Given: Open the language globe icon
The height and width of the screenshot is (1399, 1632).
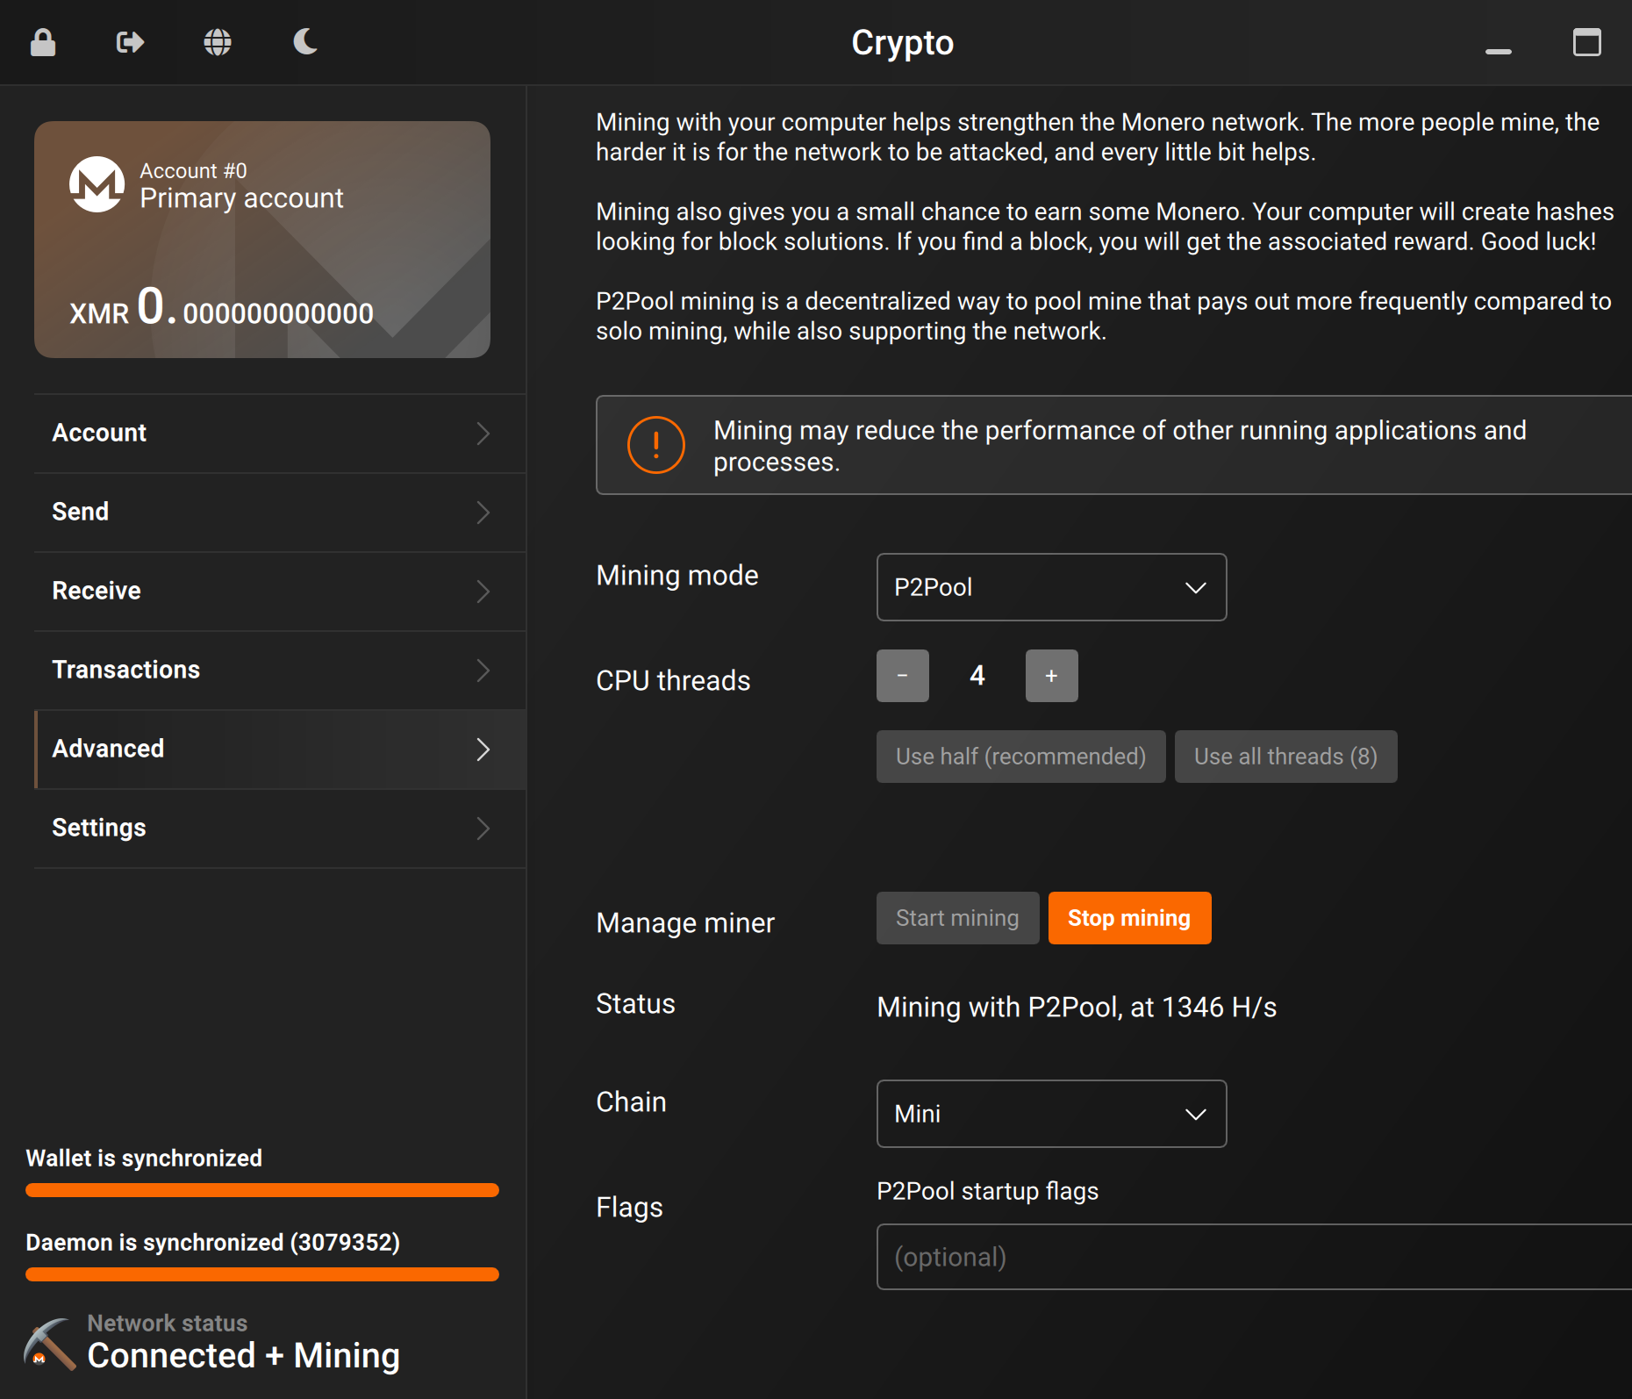Looking at the screenshot, I should 218,42.
